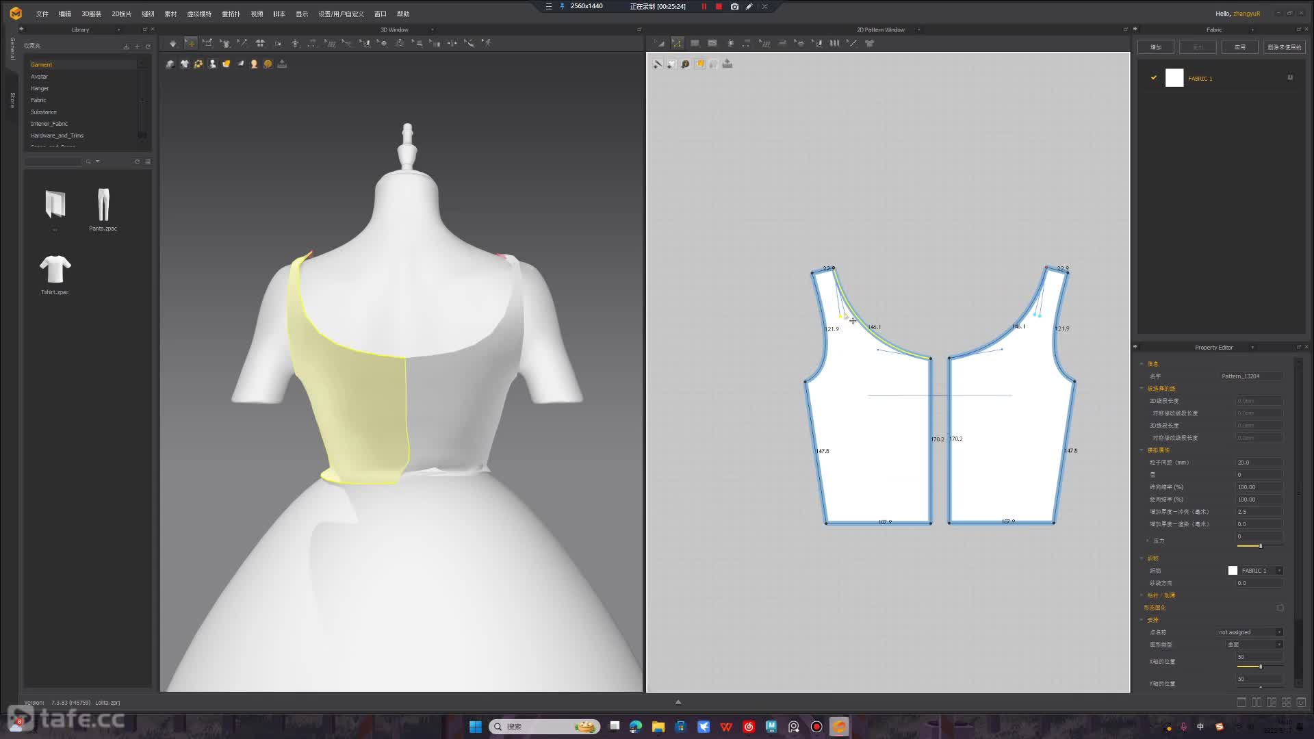Collapse the 被选择的线 section
The image size is (1314, 739).
click(x=1142, y=388)
